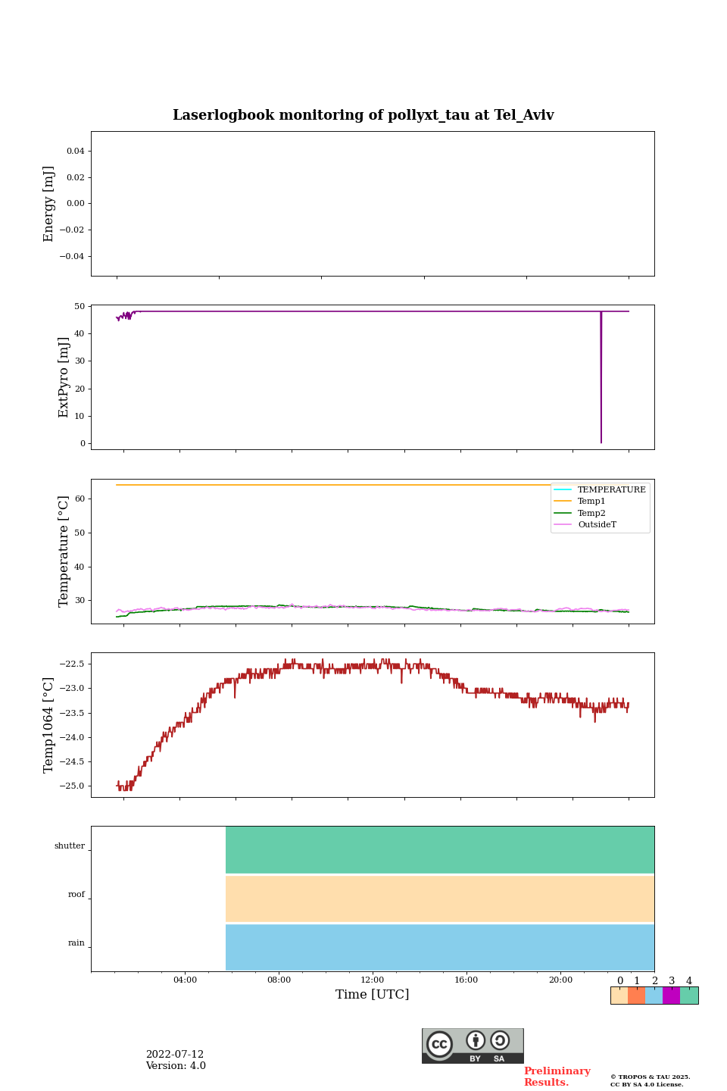This screenshot has width=727, height=1091.
Task: Click the red Preliminary Results text
Action: point(557,1077)
